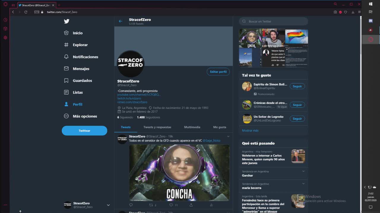Search open tabs with magnifier icon
Screen dimensions: 380x213
[x=335, y=4]
